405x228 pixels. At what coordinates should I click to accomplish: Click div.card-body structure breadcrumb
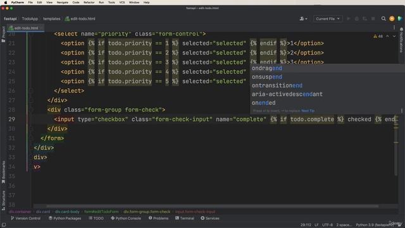[67, 212]
